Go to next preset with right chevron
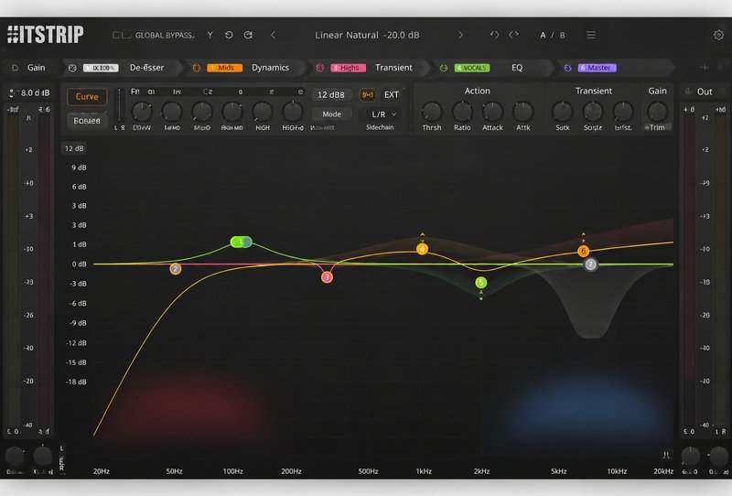Screen dimensions: 732x496 (x=461, y=35)
